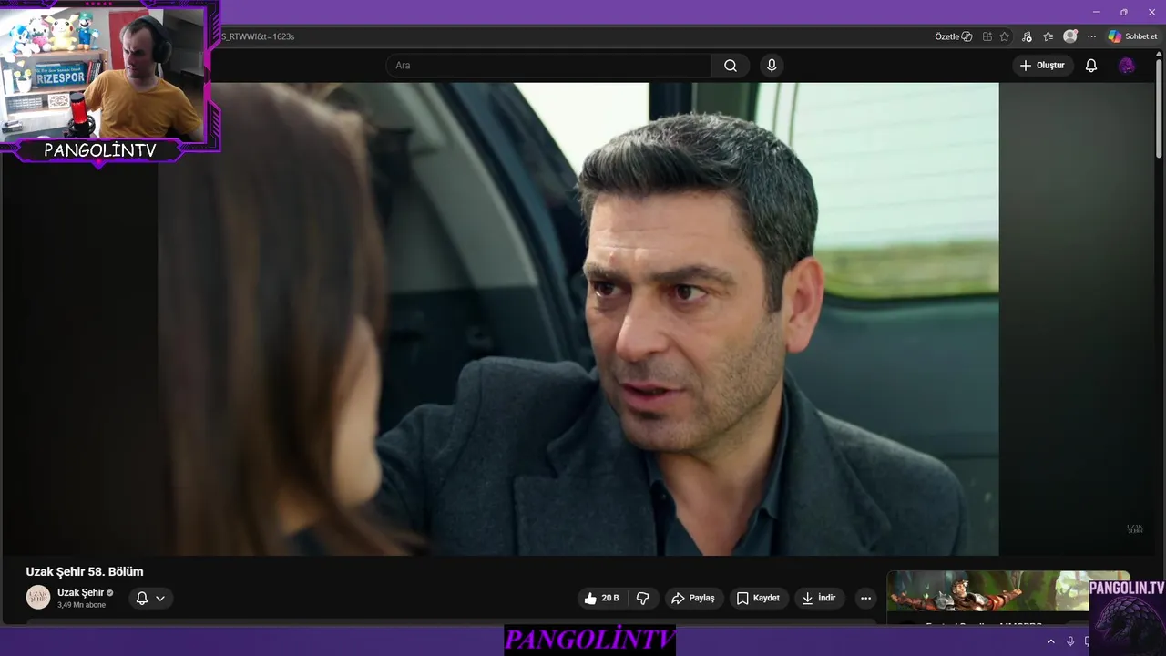This screenshot has width=1166, height=656.
Task: Open YouTube notifications bell in header
Action: (x=1091, y=66)
